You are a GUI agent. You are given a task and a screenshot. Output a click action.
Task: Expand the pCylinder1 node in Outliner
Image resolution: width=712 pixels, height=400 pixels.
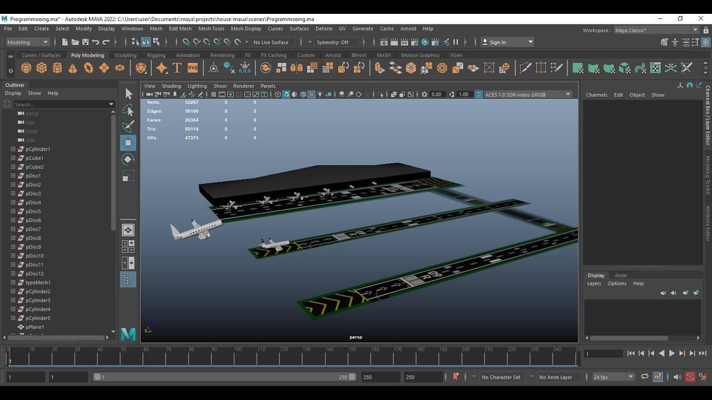(x=13, y=149)
